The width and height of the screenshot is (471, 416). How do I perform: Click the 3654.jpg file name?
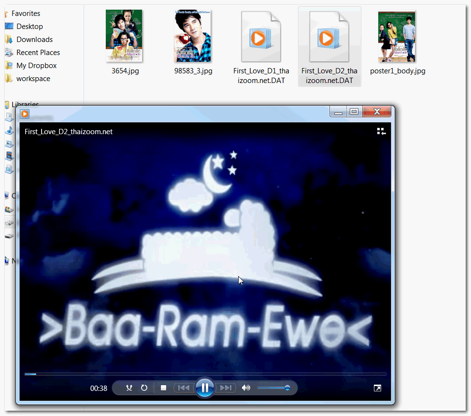pos(125,71)
